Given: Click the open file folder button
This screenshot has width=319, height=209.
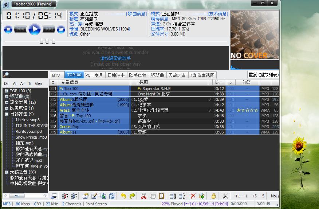Looking at the screenshot, I should point(61,29).
